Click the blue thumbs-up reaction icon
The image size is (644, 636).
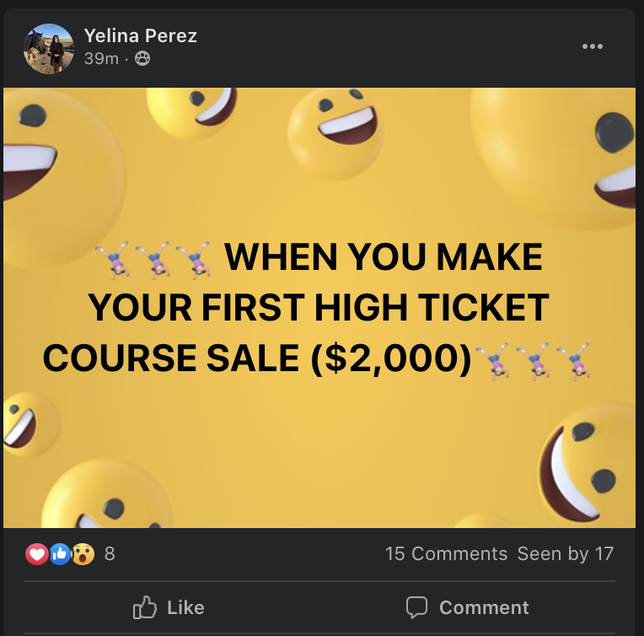tap(60, 554)
